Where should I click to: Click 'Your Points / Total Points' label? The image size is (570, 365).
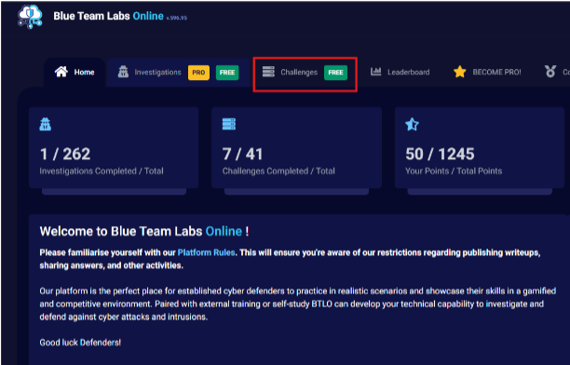[x=454, y=171]
